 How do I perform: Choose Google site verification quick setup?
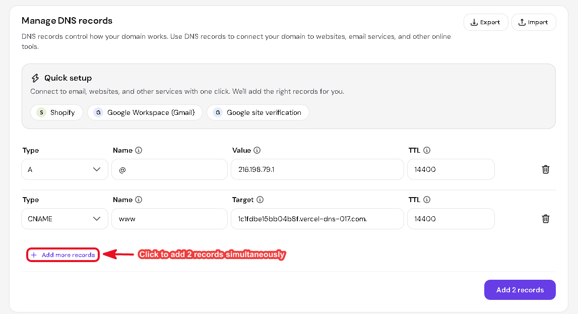pos(258,112)
